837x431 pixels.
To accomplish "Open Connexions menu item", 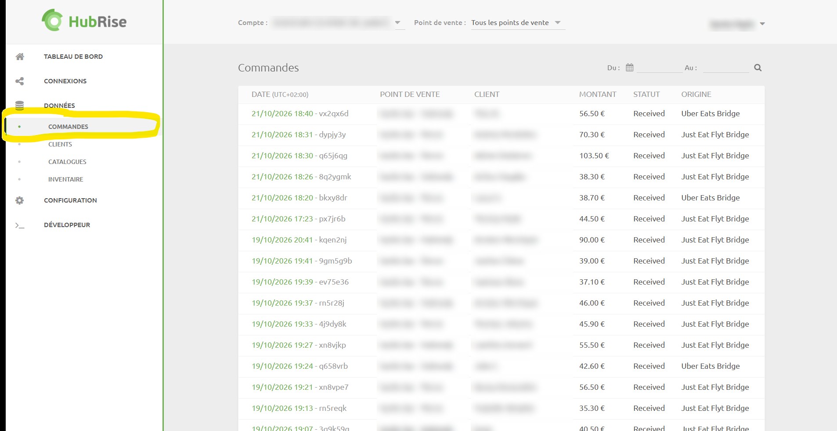I will coord(65,81).
